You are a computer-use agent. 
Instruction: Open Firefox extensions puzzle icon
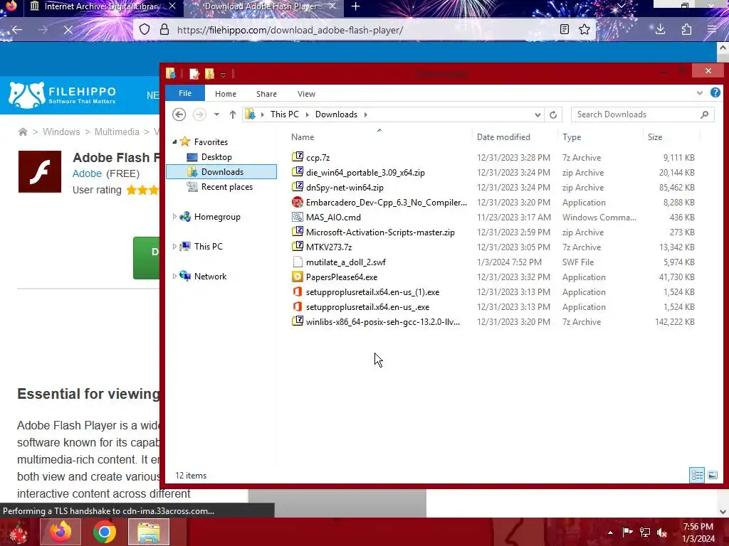click(x=687, y=30)
